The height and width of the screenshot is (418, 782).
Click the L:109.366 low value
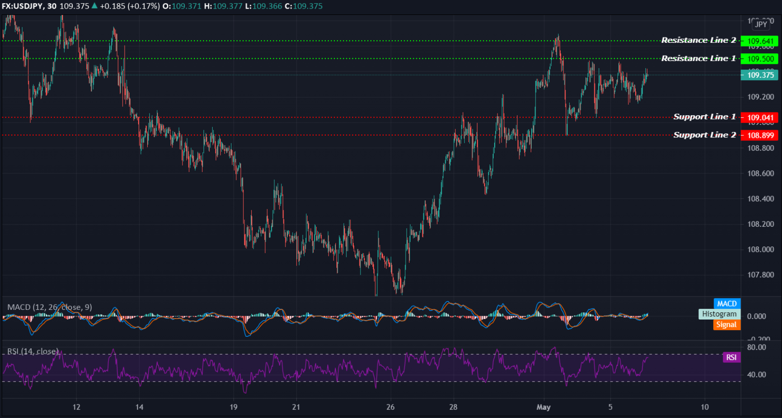pos(263,6)
